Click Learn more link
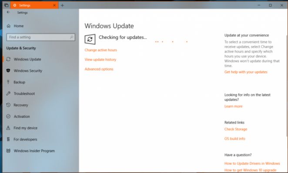 [x=233, y=106]
